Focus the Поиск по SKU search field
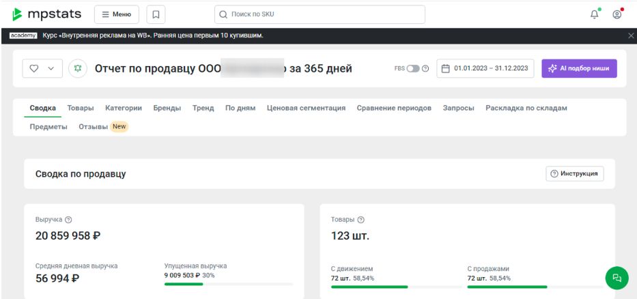This screenshot has width=637, height=299. pos(320,14)
